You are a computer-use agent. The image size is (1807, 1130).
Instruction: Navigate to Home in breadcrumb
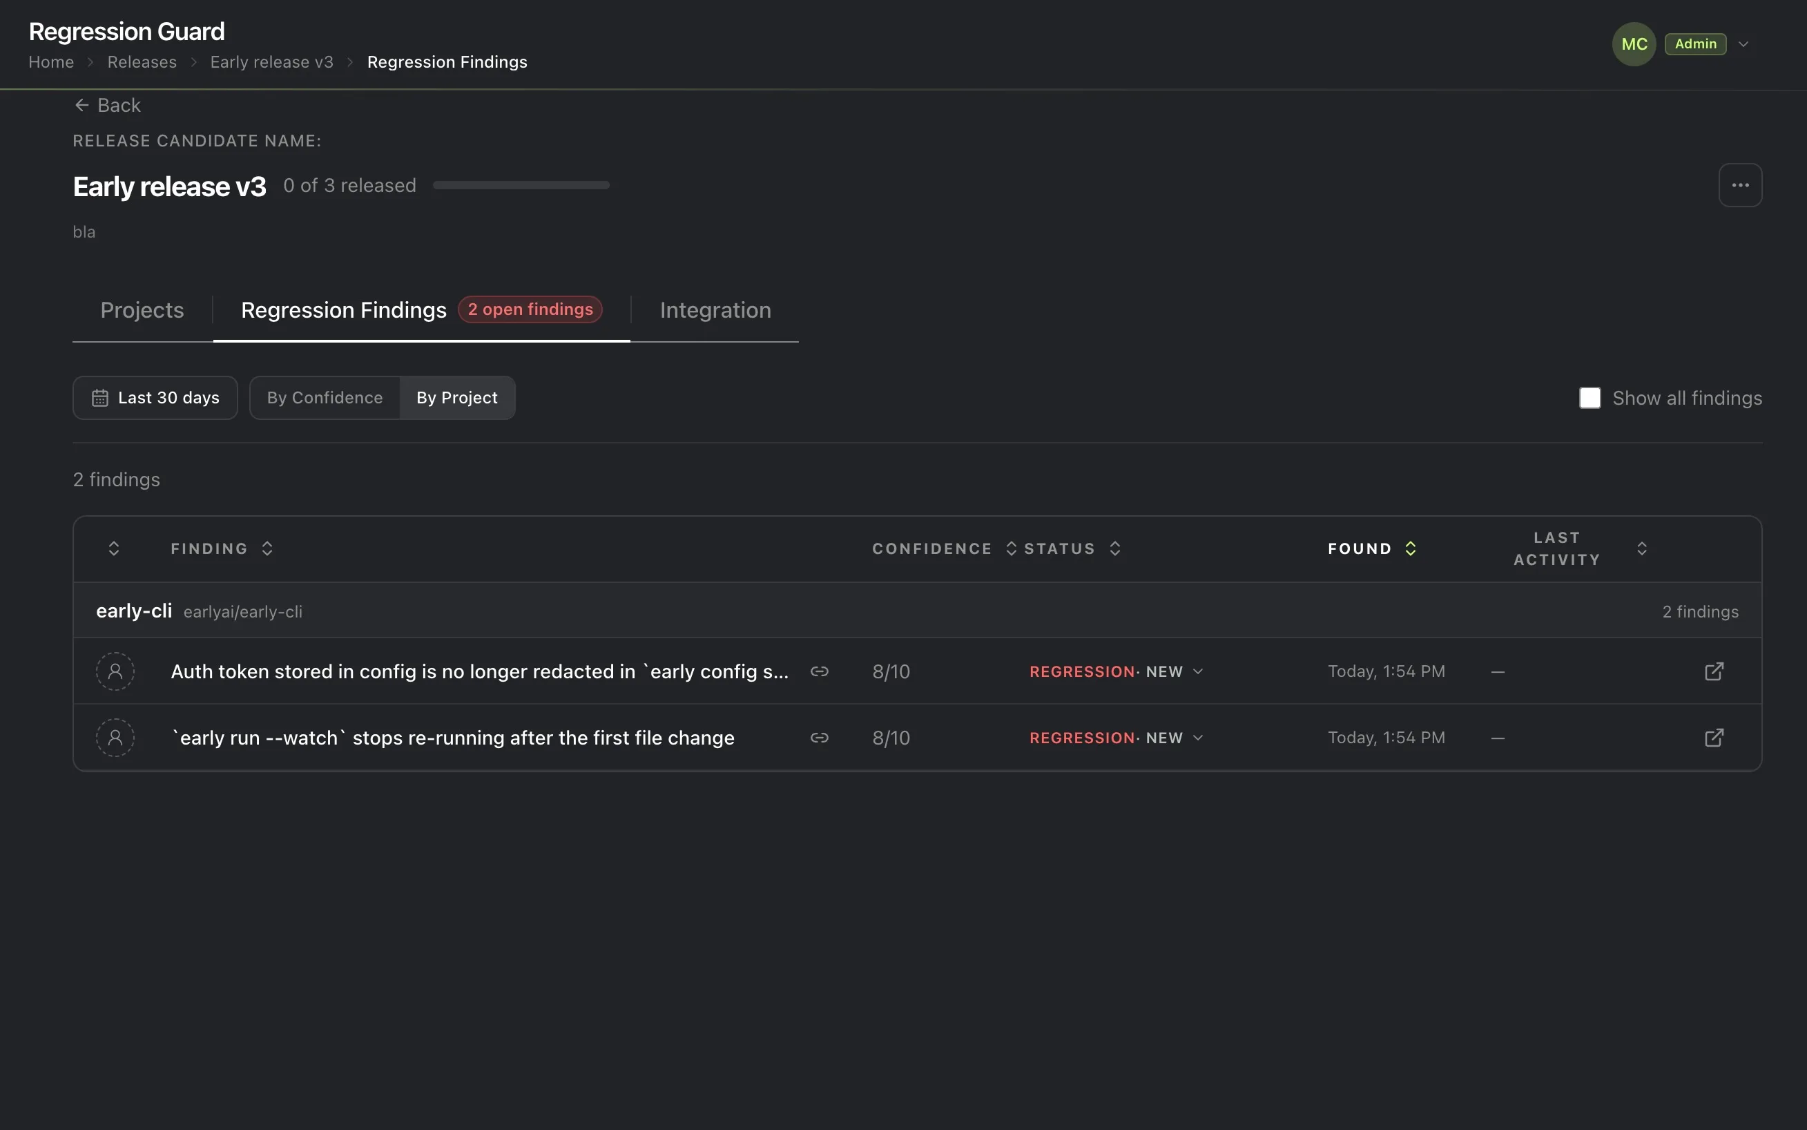coord(52,62)
